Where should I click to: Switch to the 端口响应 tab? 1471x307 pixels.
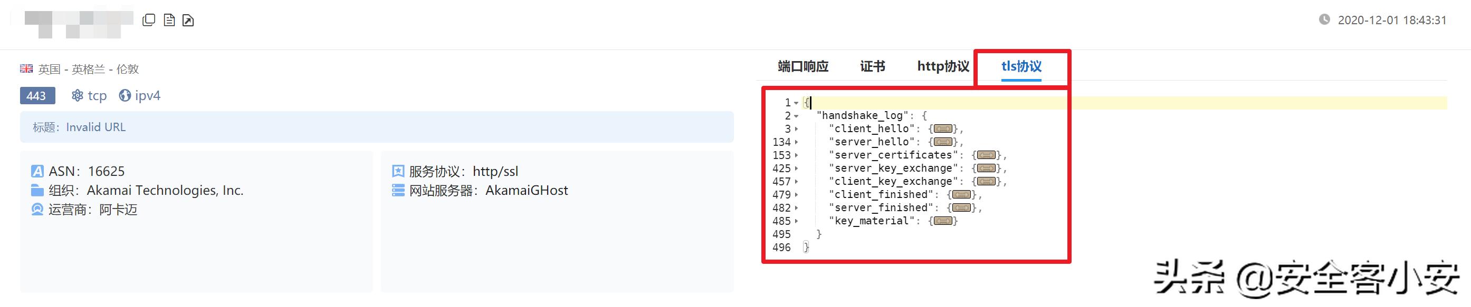[x=803, y=66]
